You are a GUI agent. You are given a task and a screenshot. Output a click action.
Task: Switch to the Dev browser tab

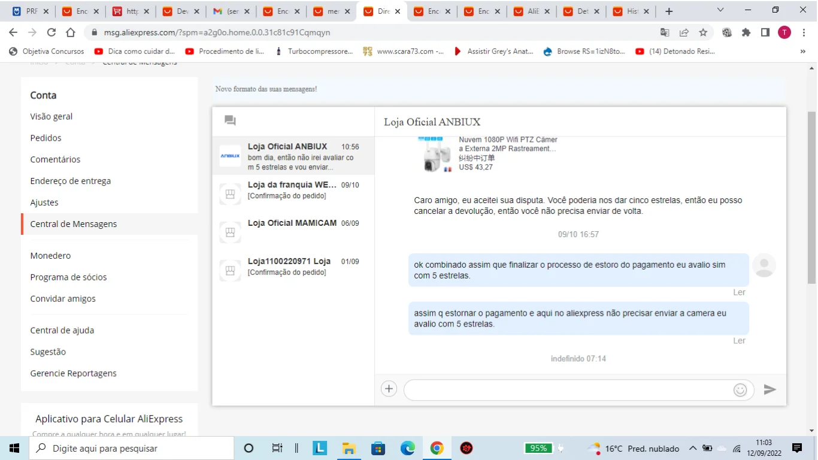[x=182, y=11]
